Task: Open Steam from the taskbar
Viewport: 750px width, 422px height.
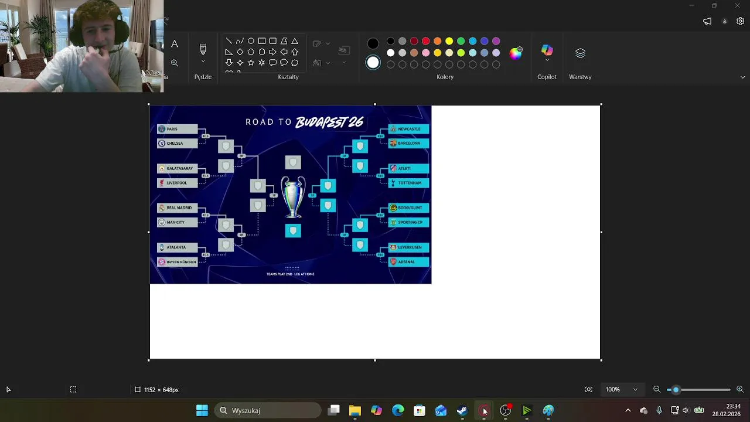Action: 462,410
